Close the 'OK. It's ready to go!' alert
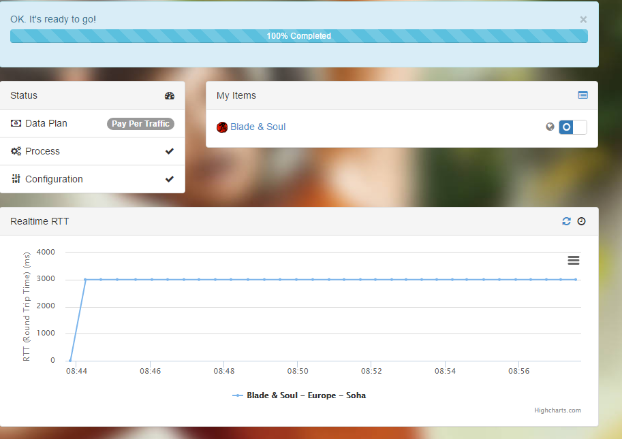Image resolution: width=622 pixels, height=439 pixels. (583, 20)
